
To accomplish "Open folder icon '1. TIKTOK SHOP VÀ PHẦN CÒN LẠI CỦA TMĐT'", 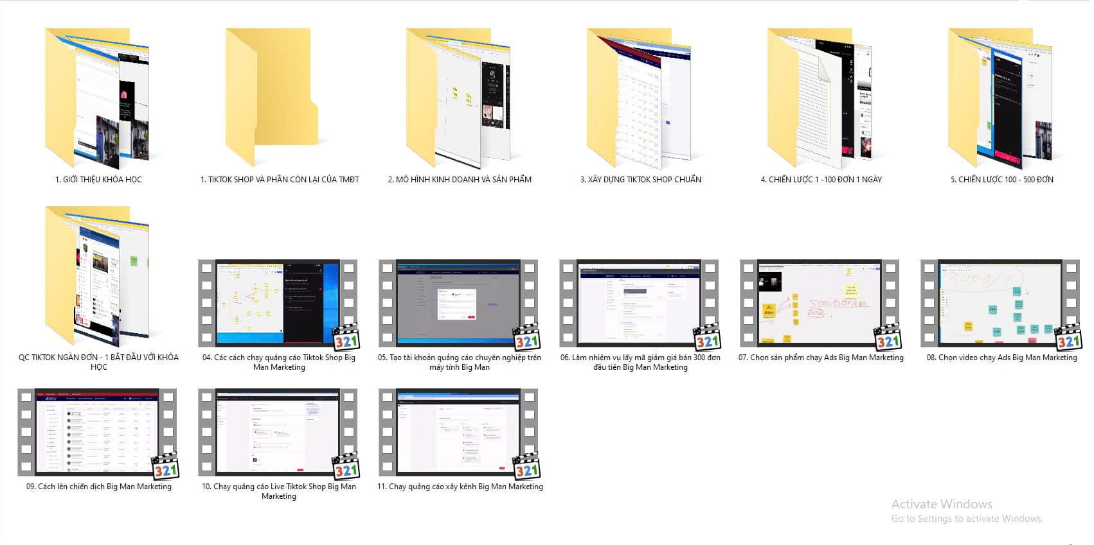I will [x=272, y=98].
